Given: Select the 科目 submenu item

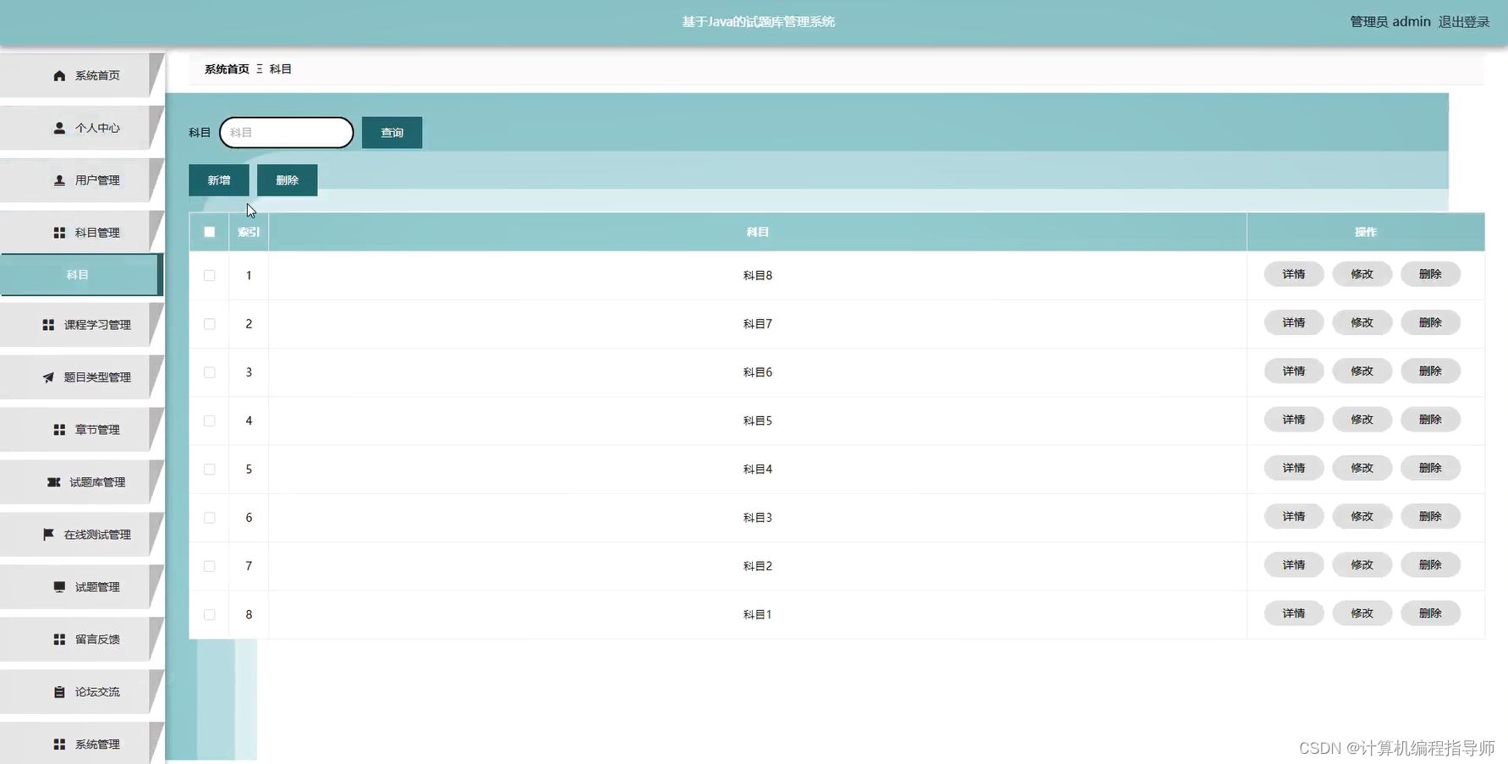Looking at the screenshot, I should point(80,275).
